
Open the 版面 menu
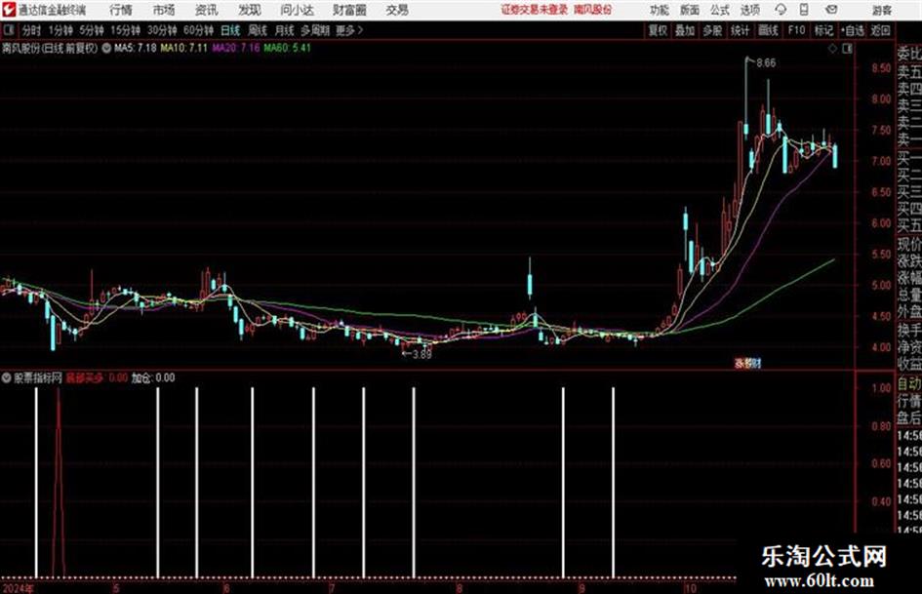pyautogui.click(x=690, y=10)
